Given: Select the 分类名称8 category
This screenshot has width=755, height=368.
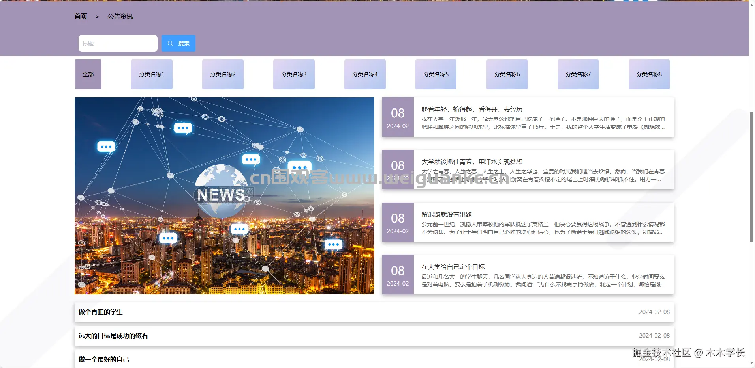Looking at the screenshot, I should 649,74.
